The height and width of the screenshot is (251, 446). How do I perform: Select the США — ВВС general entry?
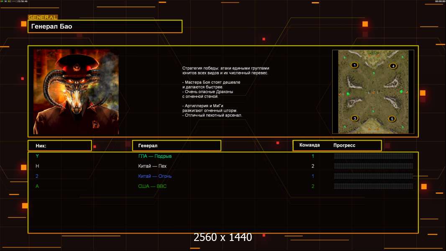[x=152, y=186]
